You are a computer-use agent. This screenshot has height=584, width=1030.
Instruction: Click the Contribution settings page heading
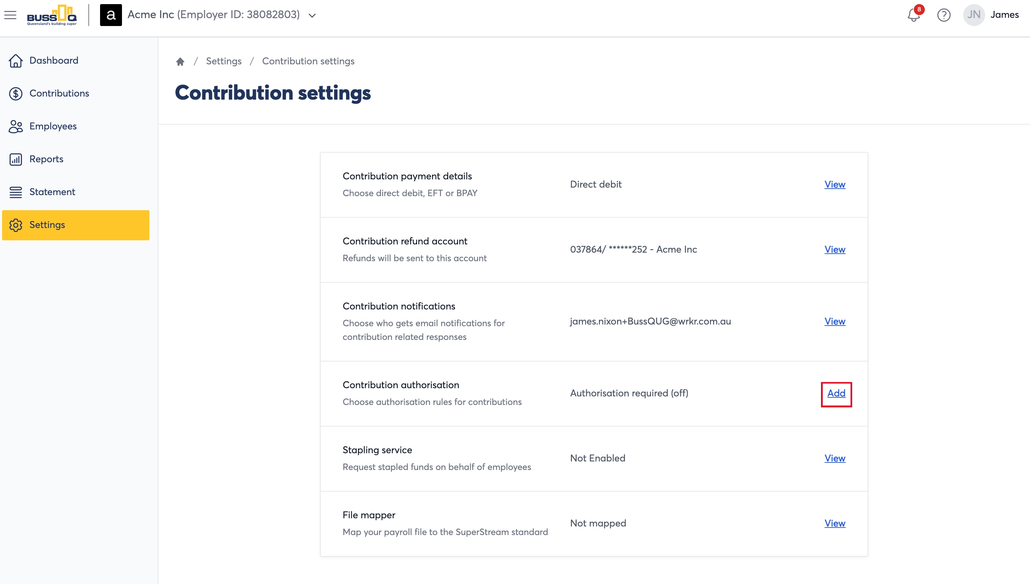[x=273, y=93]
